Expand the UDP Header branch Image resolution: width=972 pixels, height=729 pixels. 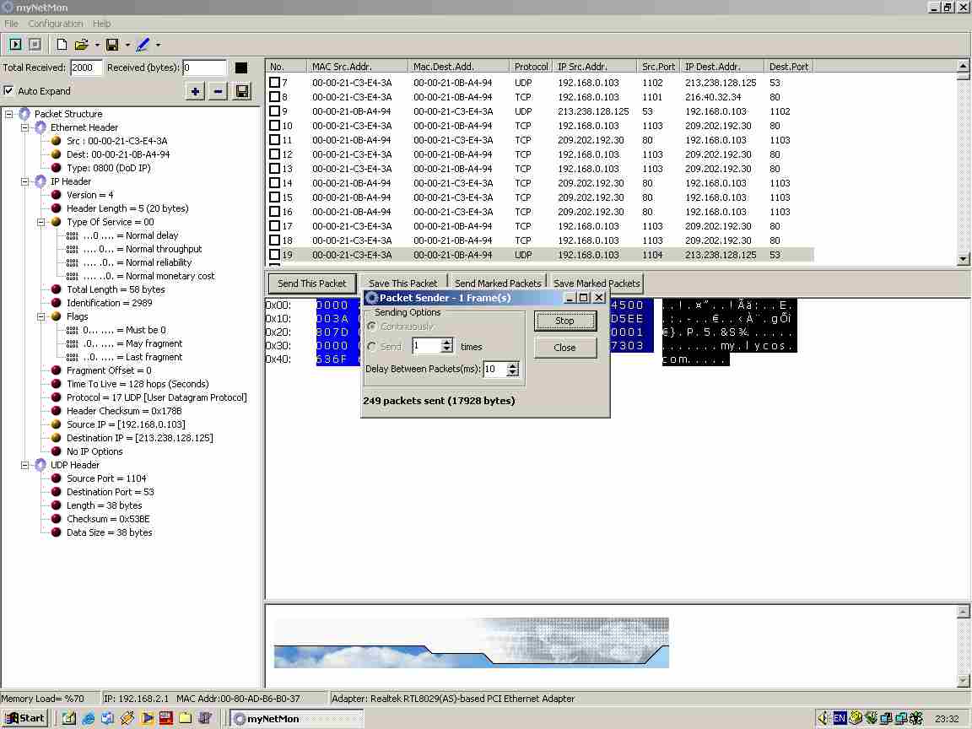pyautogui.click(x=25, y=465)
